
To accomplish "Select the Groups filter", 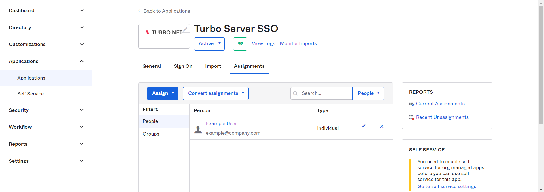I will (151, 134).
